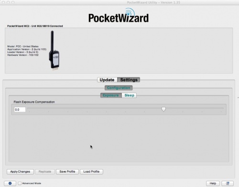This screenshot has width=239, height=187.
Task: Click the PocketWizard MC2 device image
Action: click(x=54, y=50)
